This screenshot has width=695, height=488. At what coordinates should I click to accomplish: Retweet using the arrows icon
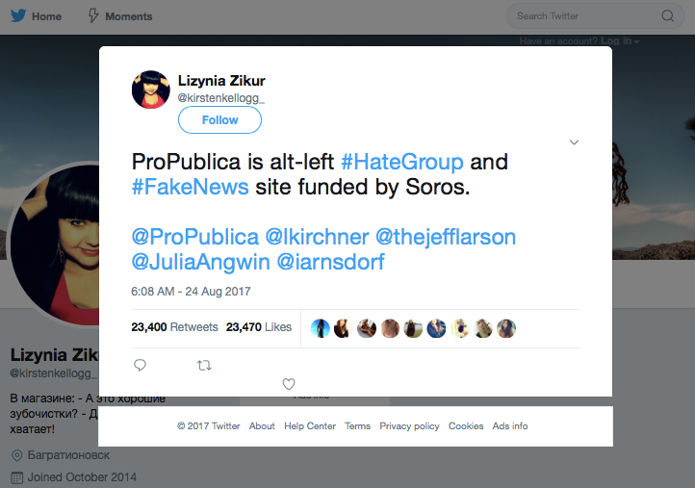point(204,365)
